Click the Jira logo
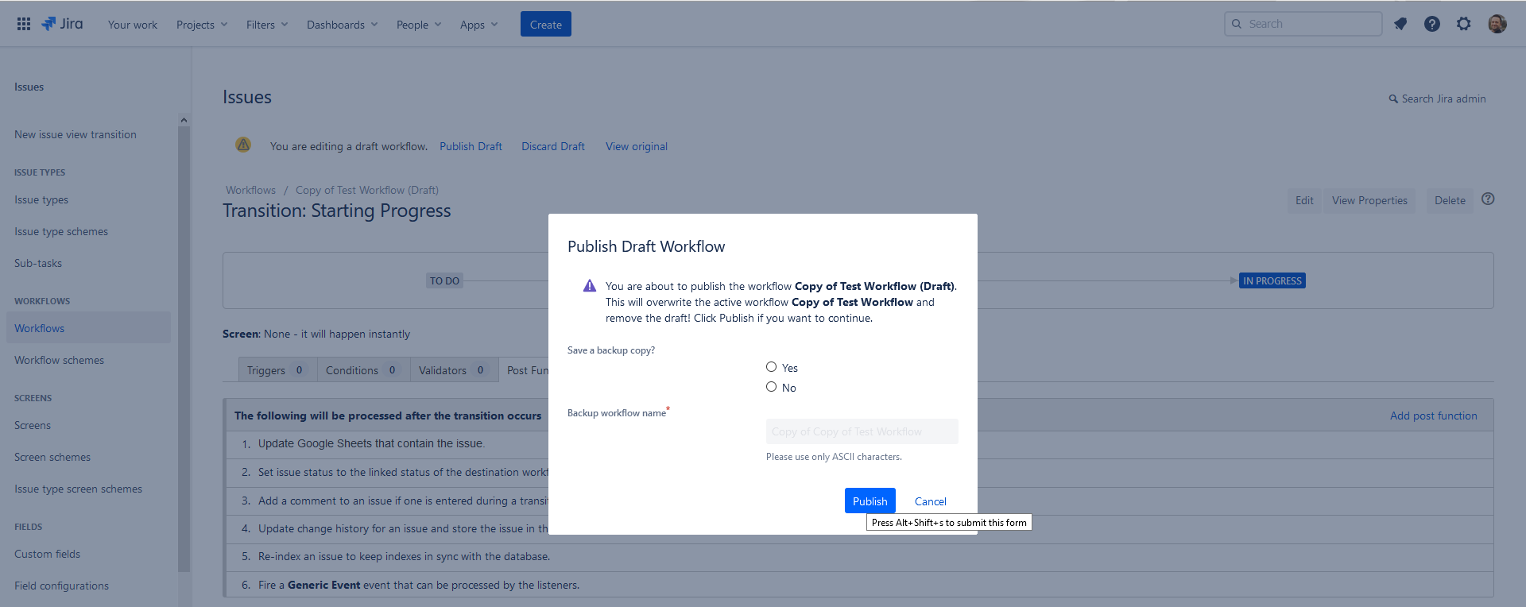Screen dimensions: 1526x607 [63, 24]
